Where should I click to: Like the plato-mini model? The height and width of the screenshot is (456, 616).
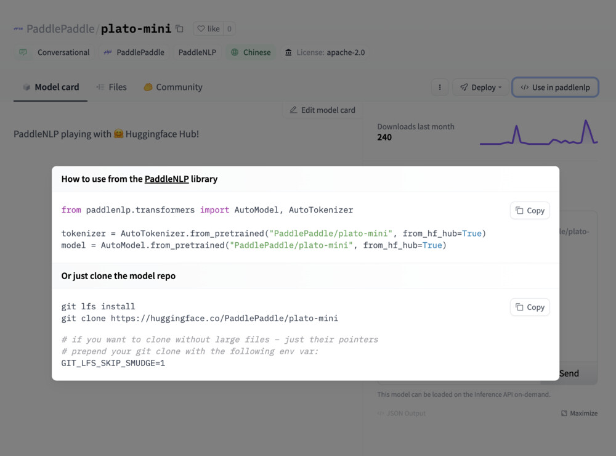pos(208,29)
